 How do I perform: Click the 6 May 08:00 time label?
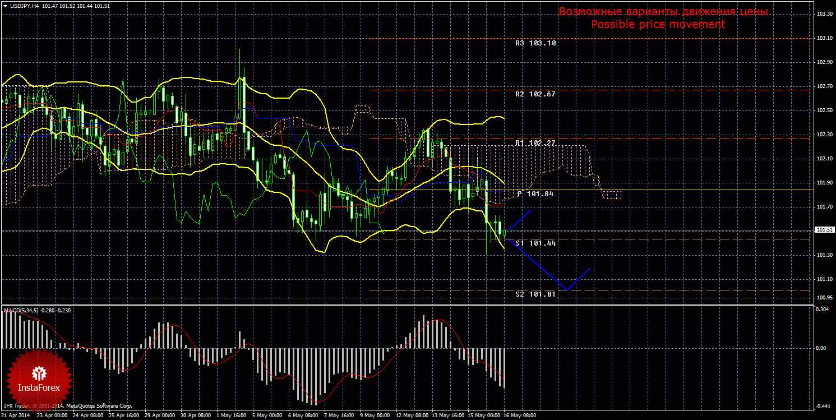[302, 416]
